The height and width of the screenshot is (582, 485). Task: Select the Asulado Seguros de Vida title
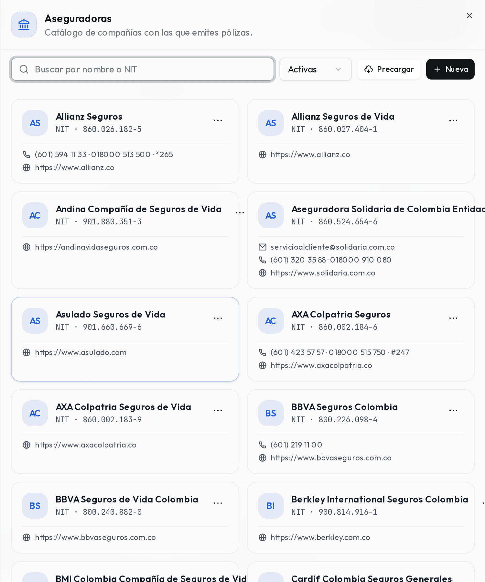pos(111,315)
